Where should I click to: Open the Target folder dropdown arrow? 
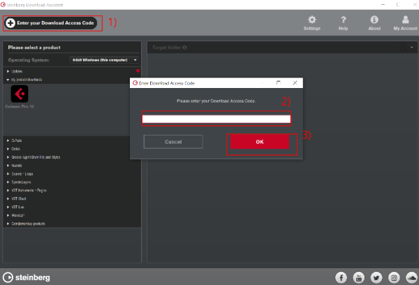[411, 47]
